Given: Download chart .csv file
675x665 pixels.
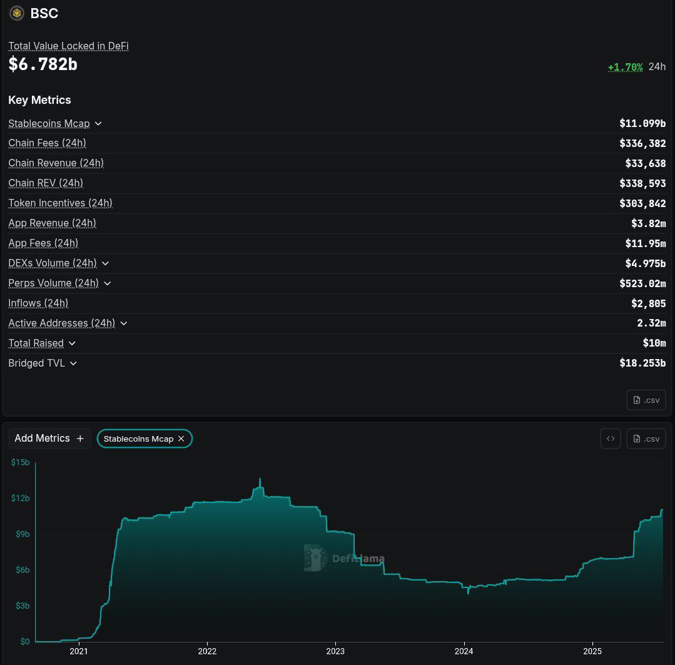Looking at the screenshot, I should [x=646, y=439].
